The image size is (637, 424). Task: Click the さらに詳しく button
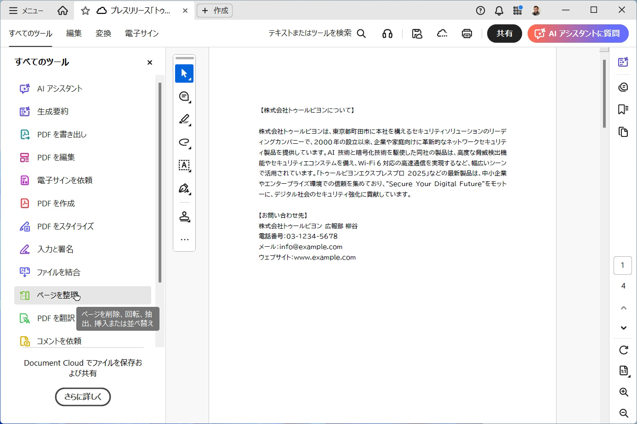point(83,397)
